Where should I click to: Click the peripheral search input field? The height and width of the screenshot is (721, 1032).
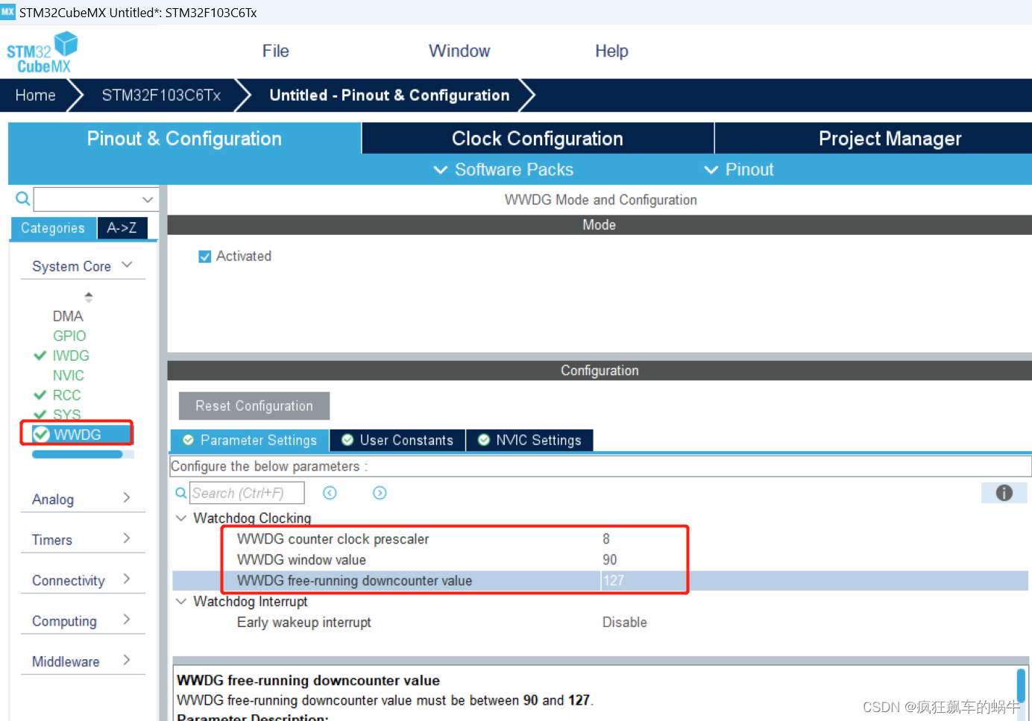(x=87, y=199)
